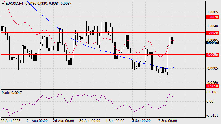Click the 24 Aug 00:00 date marker
This screenshot has height=124, width=221.
[x=37, y=121]
